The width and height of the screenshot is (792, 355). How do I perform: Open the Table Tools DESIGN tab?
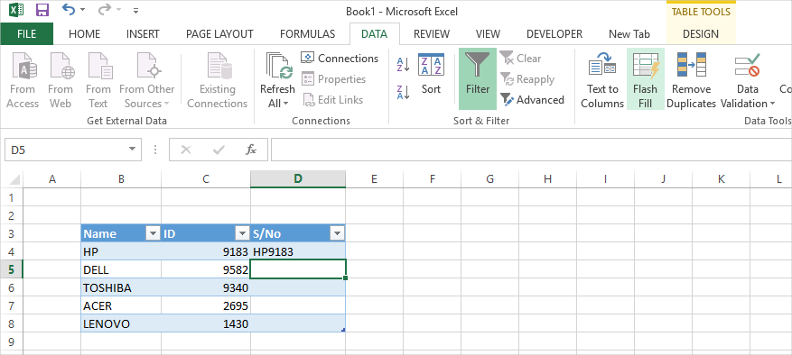[701, 33]
